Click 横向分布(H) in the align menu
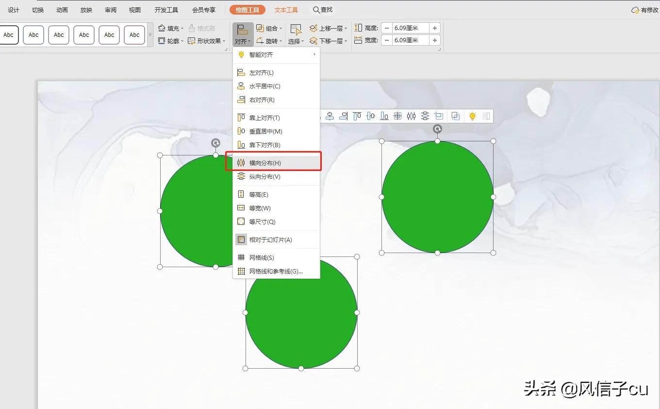The width and height of the screenshot is (660, 409). pos(276,163)
